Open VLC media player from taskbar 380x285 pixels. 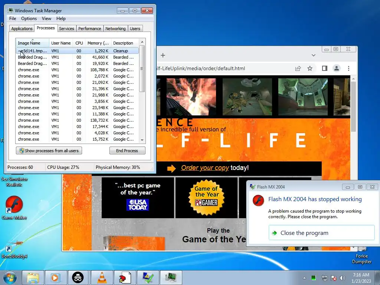(102, 278)
